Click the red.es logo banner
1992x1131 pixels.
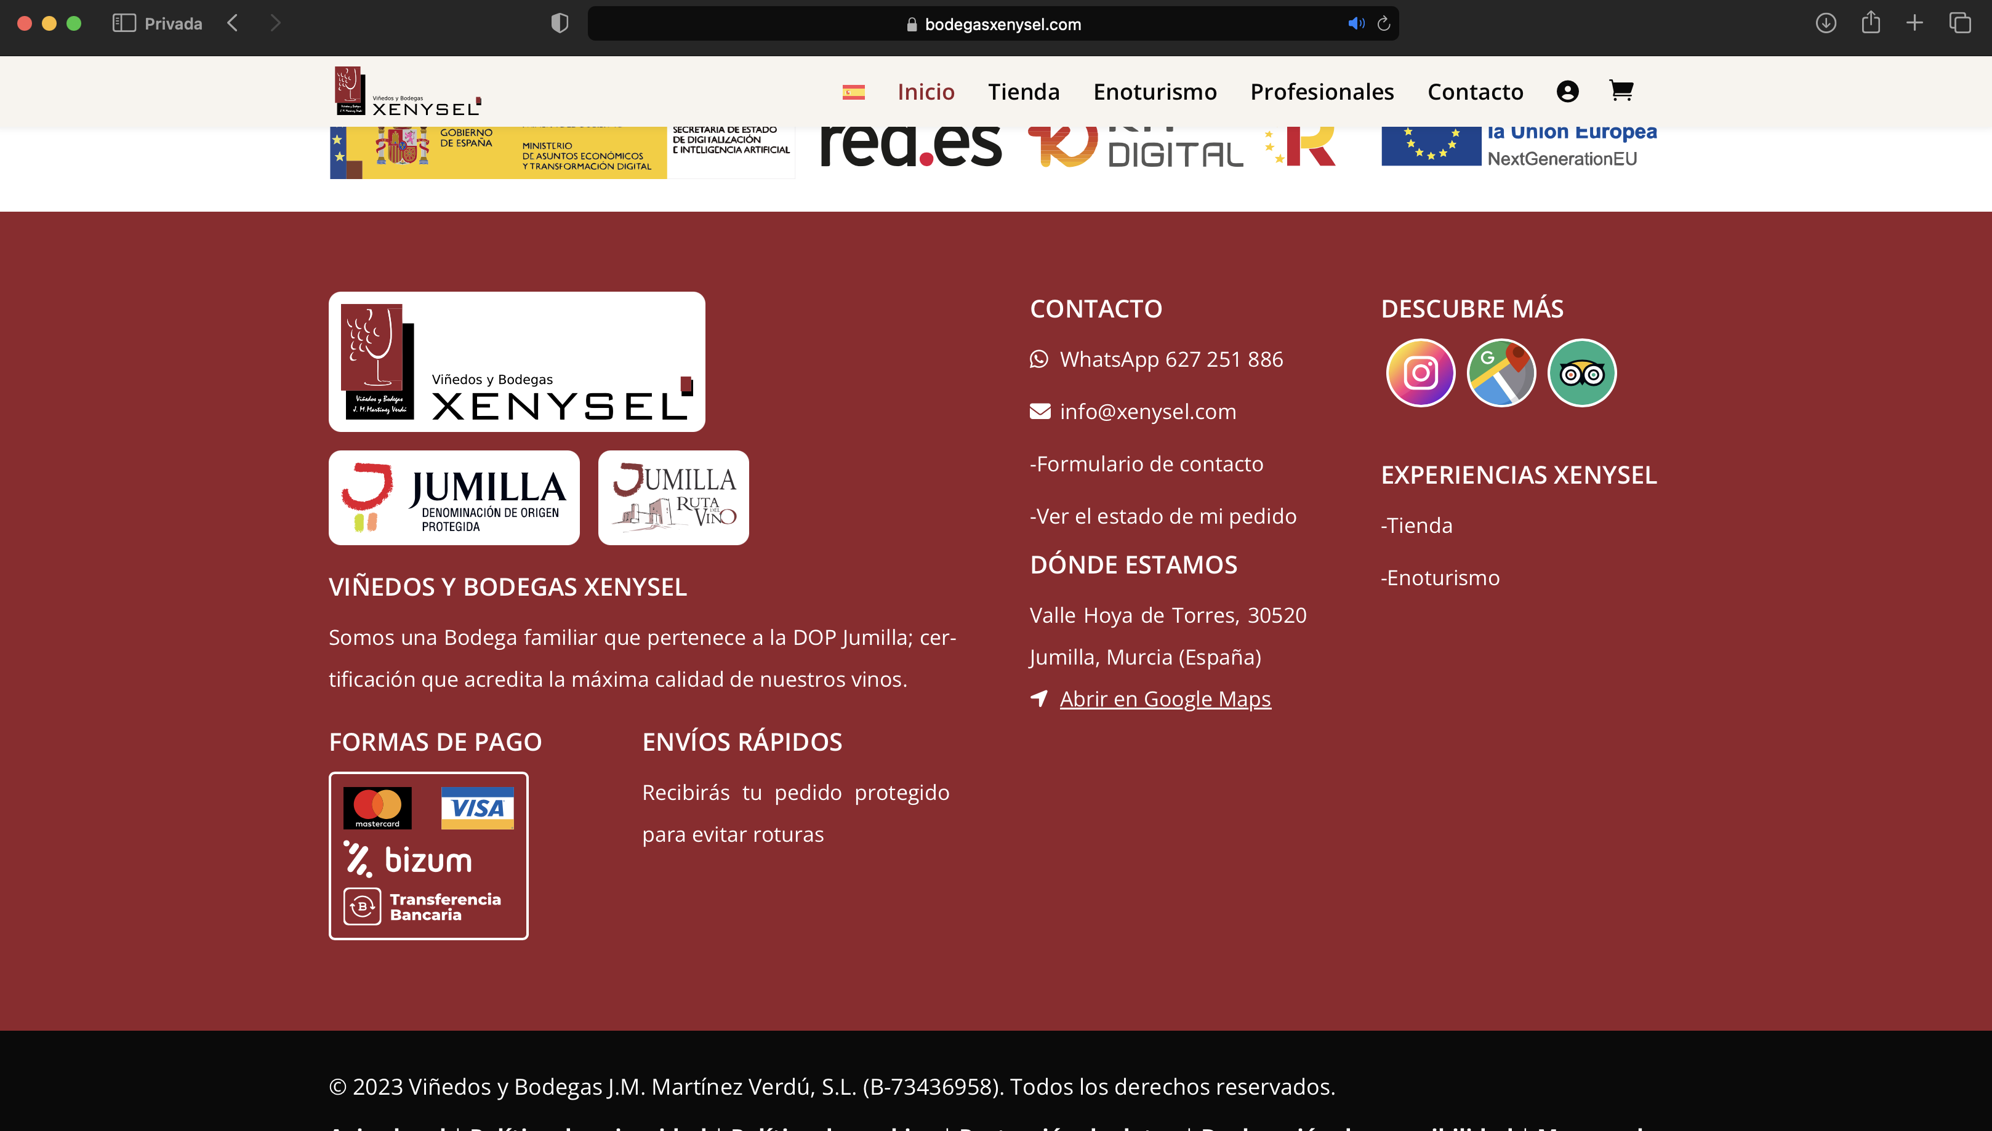pyautogui.click(x=910, y=148)
